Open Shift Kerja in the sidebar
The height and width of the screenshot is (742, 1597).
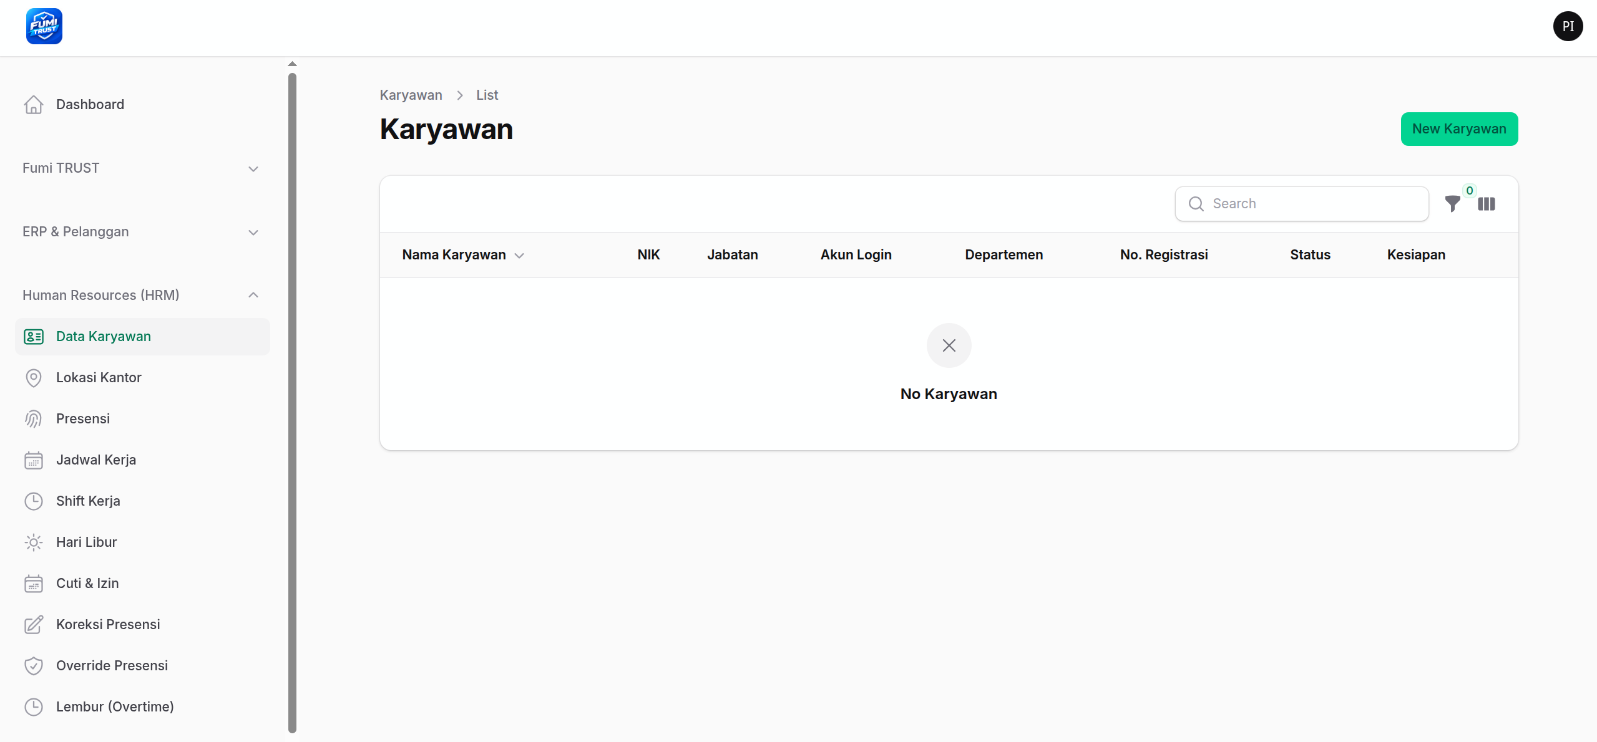point(142,501)
